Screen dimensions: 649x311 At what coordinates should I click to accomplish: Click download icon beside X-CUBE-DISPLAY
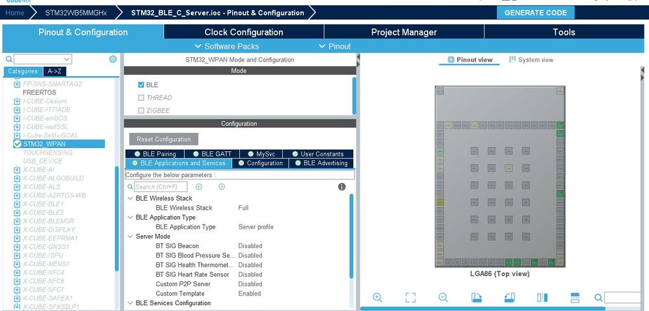coord(17,230)
